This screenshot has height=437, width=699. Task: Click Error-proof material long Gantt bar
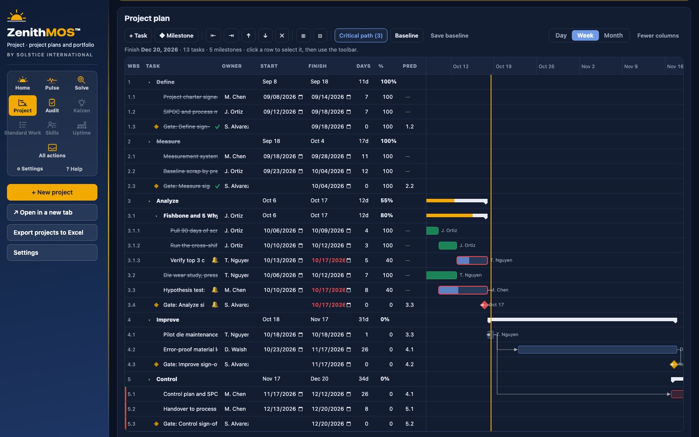[x=598, y=350]
